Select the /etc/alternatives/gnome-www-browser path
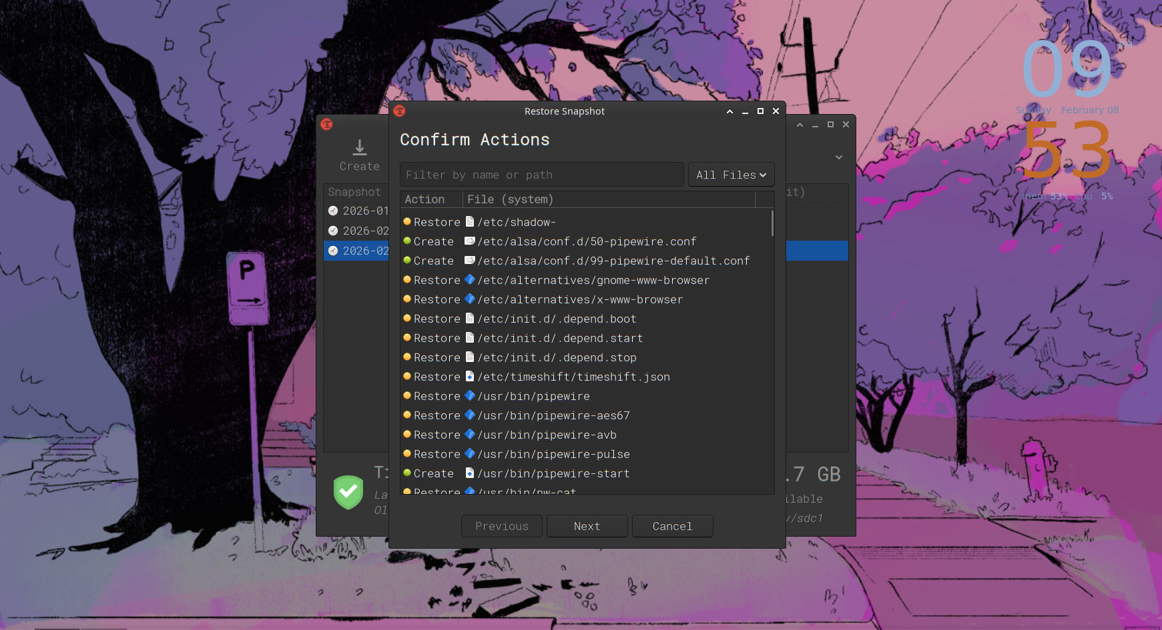The image size is (1162, 630). 593,280
